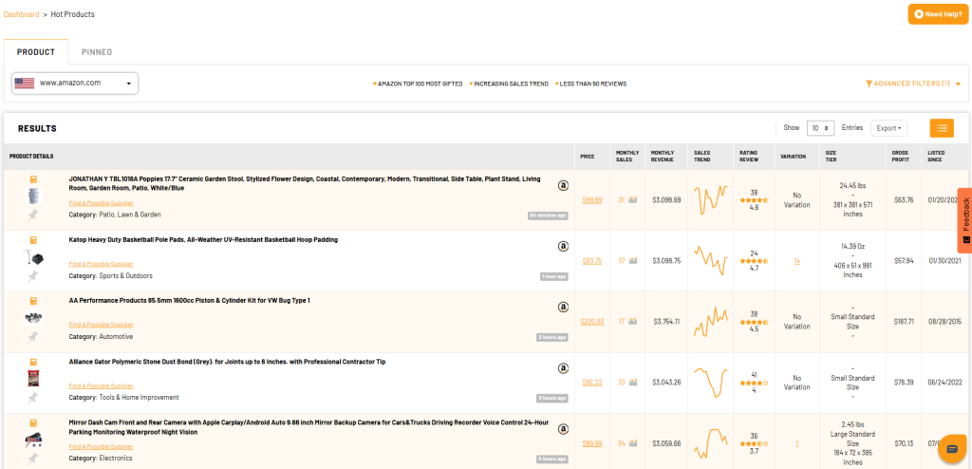Find A Possible Supplier for Alliance Gator bond
This screenshot has height=469, width=972.
pos(101,385)
